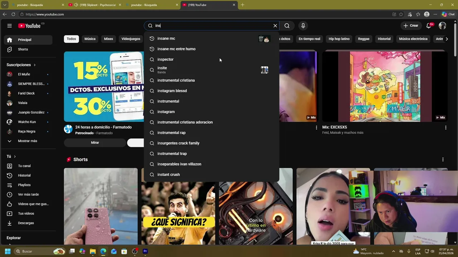This screenshot has width=458, height=257.
Task: Choose suggestion 'instrumental rap'
Action: (211, 133)
